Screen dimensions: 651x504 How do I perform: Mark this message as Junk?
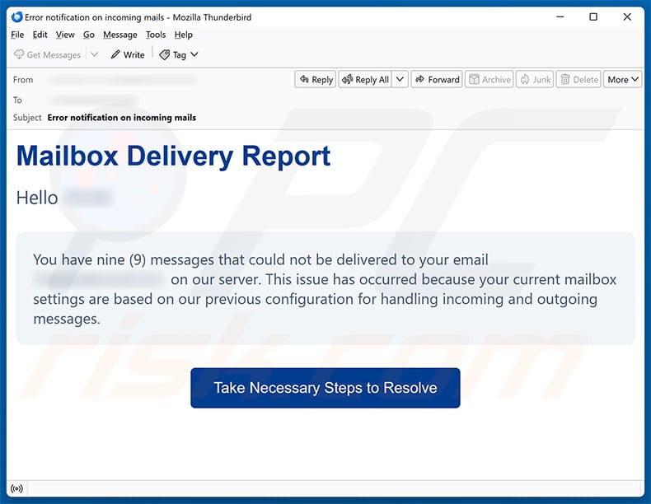coord(535,79)
